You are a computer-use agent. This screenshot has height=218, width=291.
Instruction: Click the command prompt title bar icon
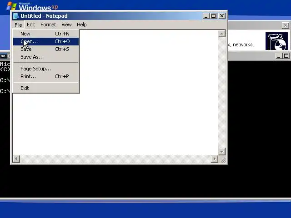pos(3,56)
